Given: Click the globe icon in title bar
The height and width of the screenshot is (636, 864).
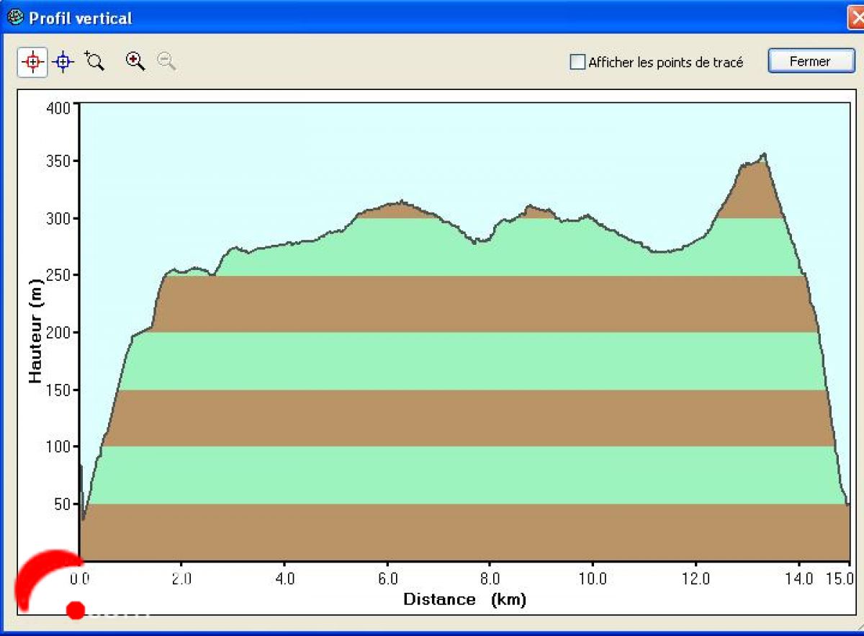Looking at the screenshot, I should click(x=14, y=17).
